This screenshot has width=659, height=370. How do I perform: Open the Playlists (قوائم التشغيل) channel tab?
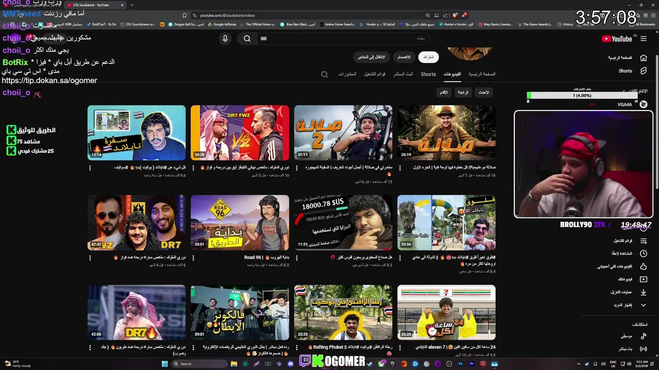click(375, 74)
